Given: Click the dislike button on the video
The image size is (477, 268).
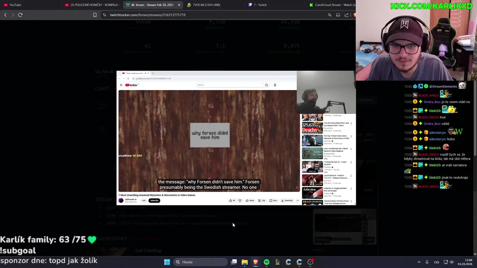Looking at the screenshot, I should (240, 201).
